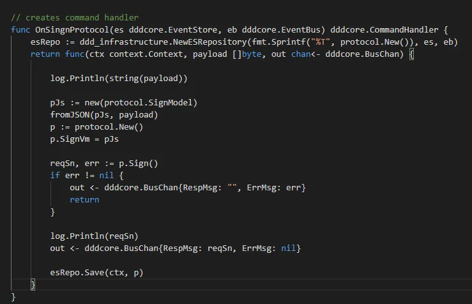Click the BusChan line with RespMsg: reqSn
This screenshot has height=304, width=472.
click(175, 248)
